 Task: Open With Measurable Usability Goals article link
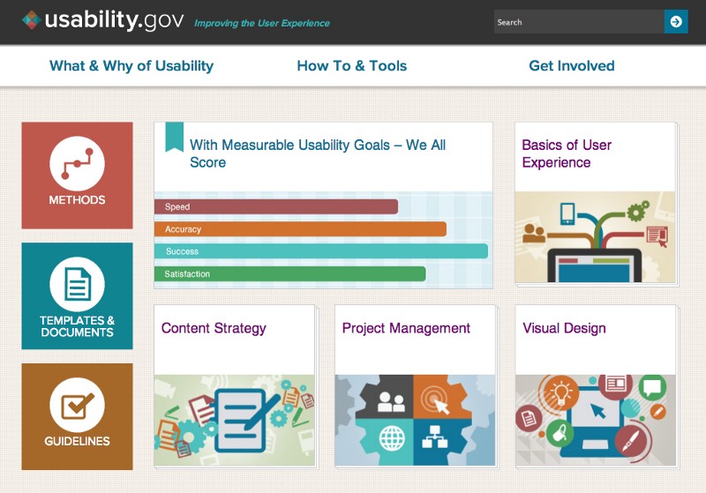coord(318,153)
